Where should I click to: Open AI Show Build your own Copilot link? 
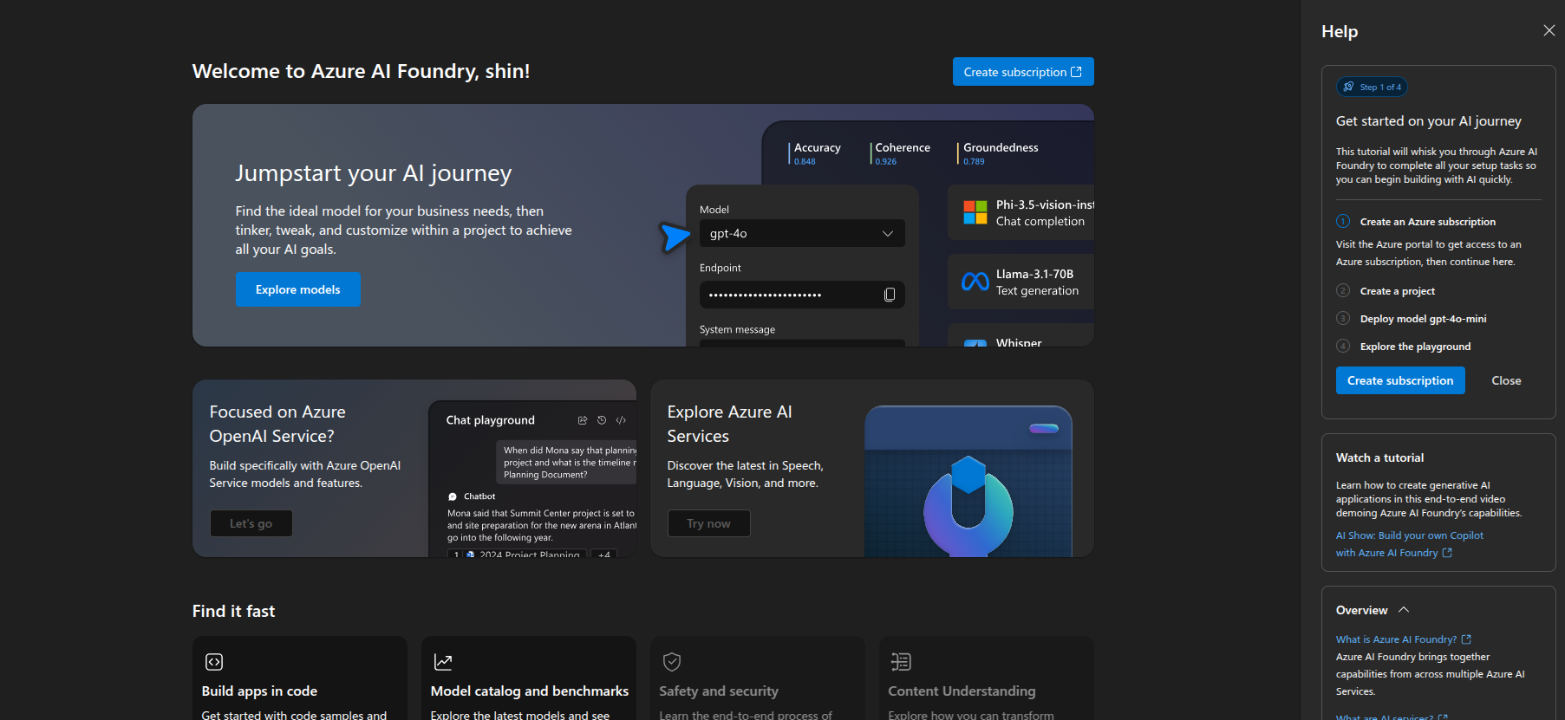pyautogui.click(x=1409, y=544)
